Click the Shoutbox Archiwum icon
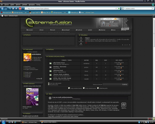Image resolution: width=155 pixels, height=124 pixels. 81,41
